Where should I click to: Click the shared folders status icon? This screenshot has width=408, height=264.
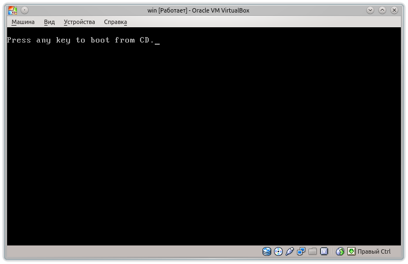click(x=312, y=251)
